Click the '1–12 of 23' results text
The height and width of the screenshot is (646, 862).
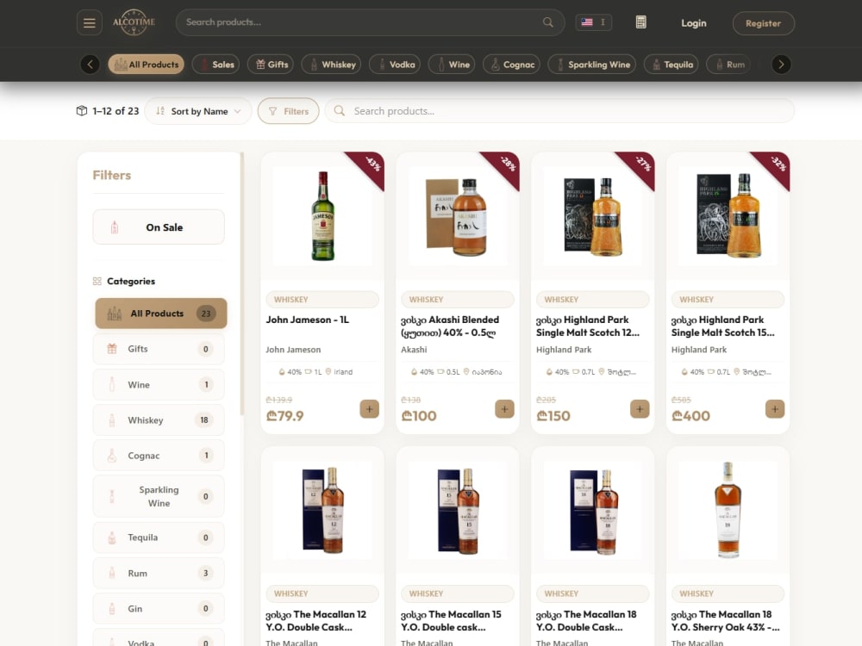tap(116, 111)
